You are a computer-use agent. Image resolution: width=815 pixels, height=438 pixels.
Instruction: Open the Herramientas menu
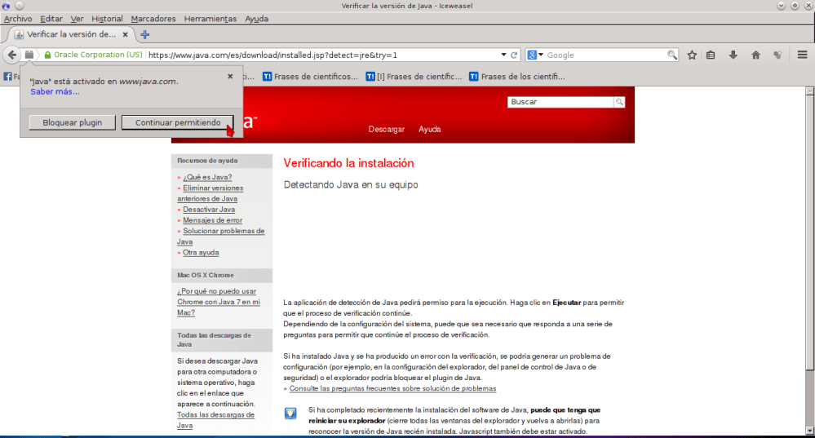click(210, 19)
